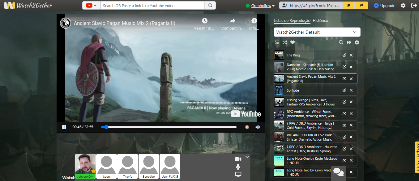Toggle playlist shuffle mode
Screen dimensions: 419x181
(x=285, y=43)
